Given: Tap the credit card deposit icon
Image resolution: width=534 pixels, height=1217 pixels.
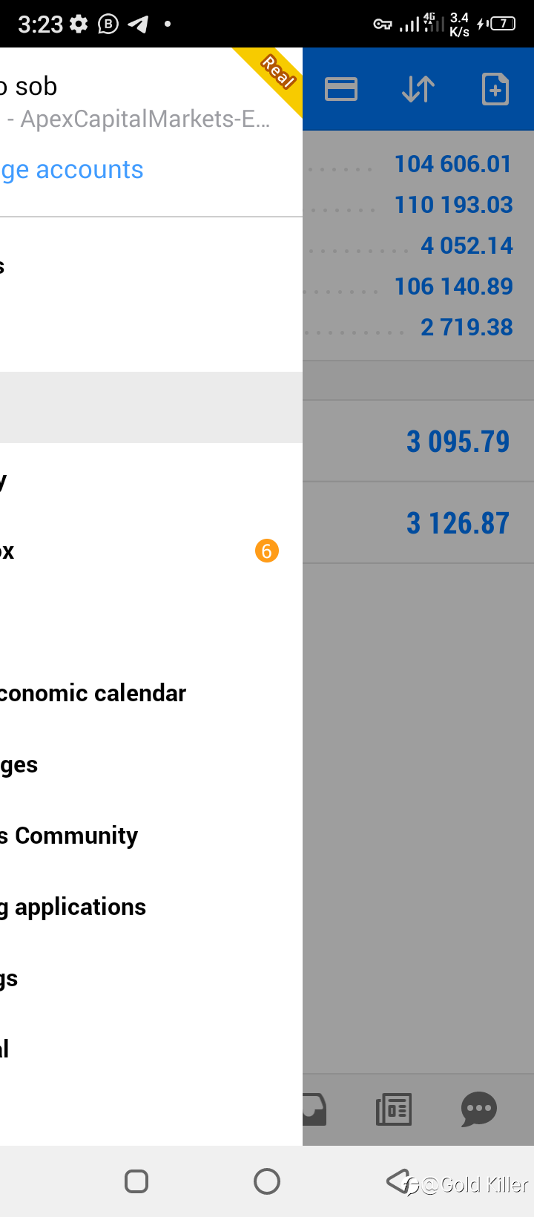Looking at the screenshot, I should click(341, 90).
